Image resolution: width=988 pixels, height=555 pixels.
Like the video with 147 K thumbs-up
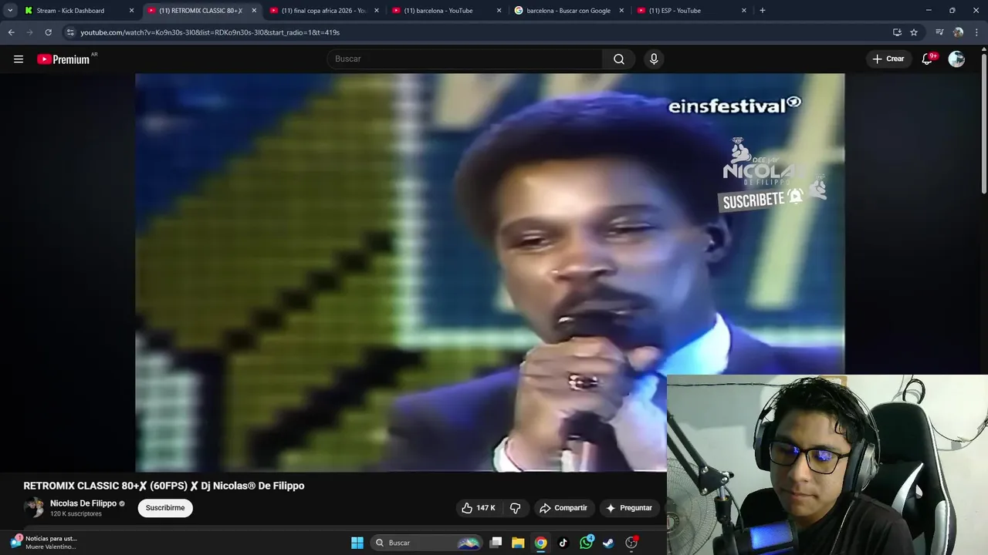tap(479, 508)
